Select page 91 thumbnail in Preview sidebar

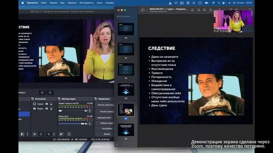[126, 49]
